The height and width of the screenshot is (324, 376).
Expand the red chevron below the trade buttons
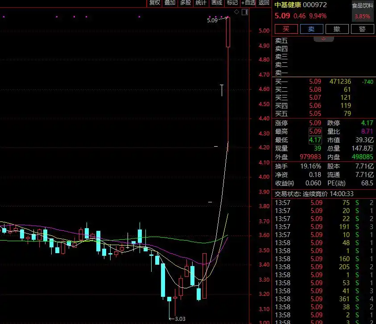pos(324,39)
